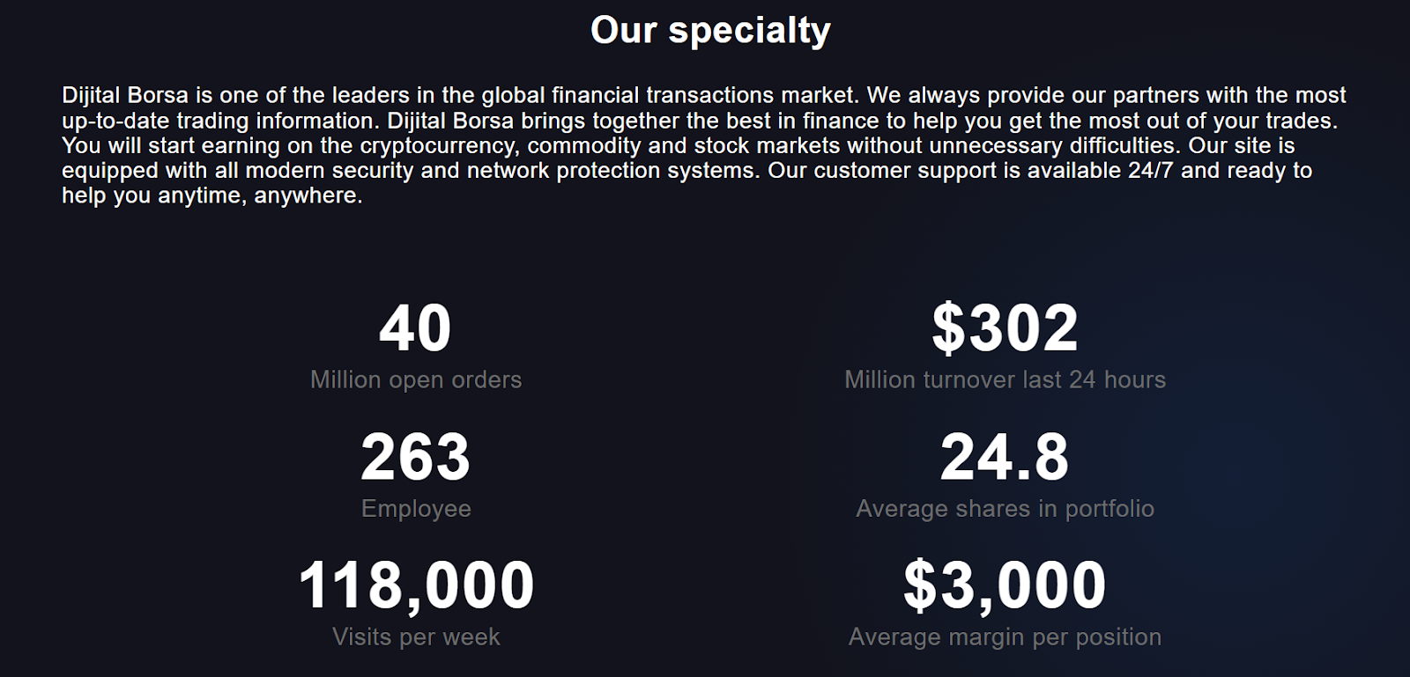Click the "Visits per week" label
This screenshot has height=677, width=1410.
click(x=416, y=637)
